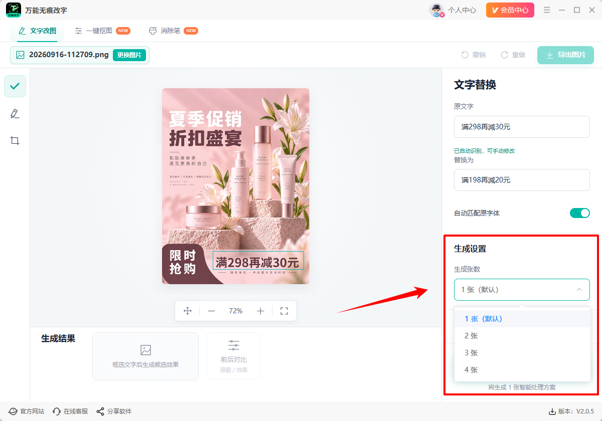602x421 pixels.
Task: Click 分享软件 share link
Action: pos(114,411)
